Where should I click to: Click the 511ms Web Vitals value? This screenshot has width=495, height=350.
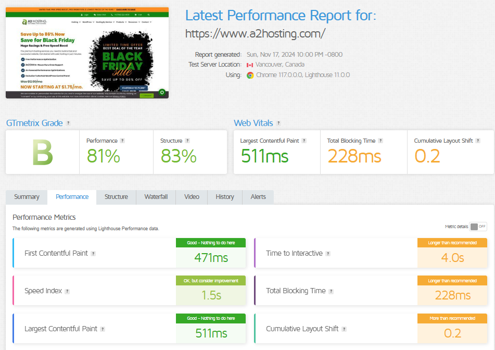pyautogui.click(x=264, y=156)
